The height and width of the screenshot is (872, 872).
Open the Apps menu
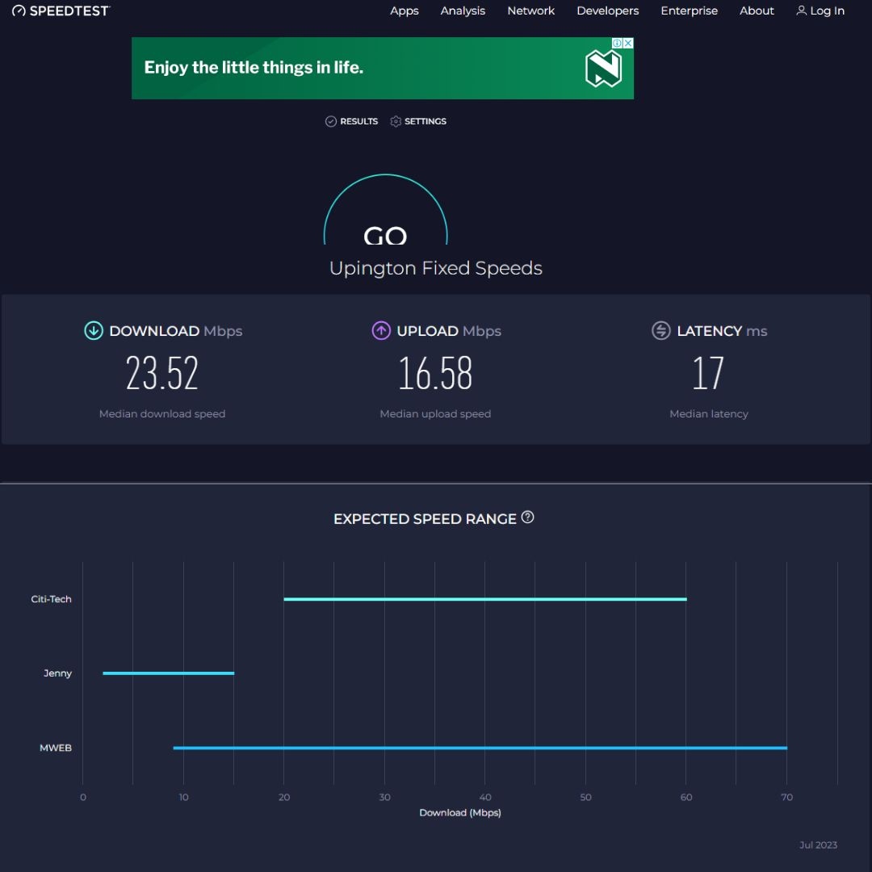(404, 10)
